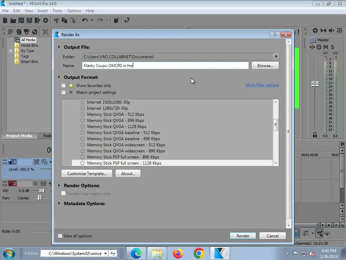Open audio properties gear in Master Bus panel
This screenshot has height=260, width=346.
(315, 30)
